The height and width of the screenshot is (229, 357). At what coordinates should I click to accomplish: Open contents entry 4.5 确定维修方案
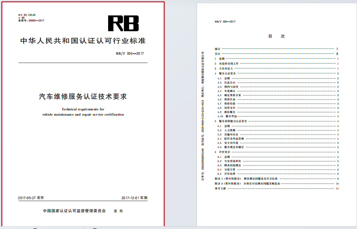click(278, 95)
